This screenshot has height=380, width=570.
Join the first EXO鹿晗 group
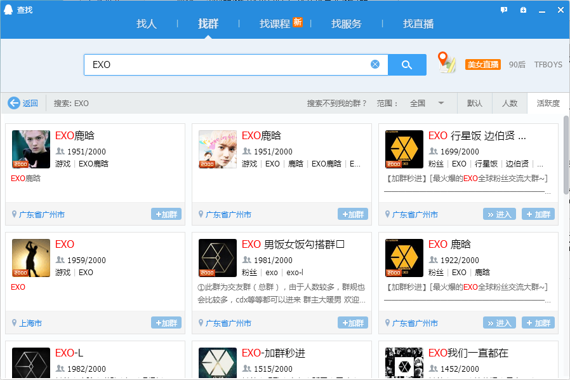click(166, 214)
